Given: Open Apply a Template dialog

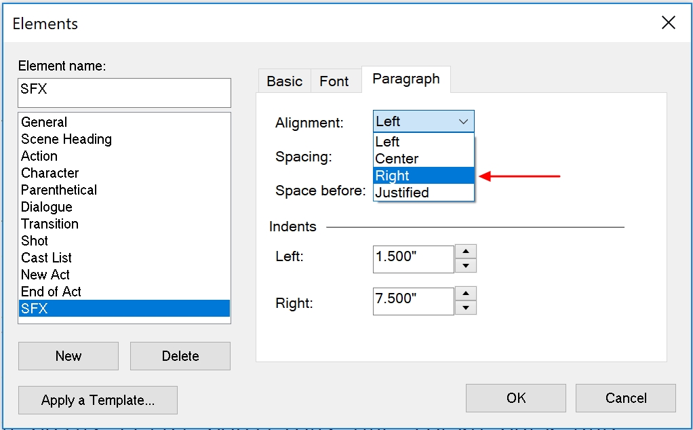Looking at the screenshot, I should point(98,400).
